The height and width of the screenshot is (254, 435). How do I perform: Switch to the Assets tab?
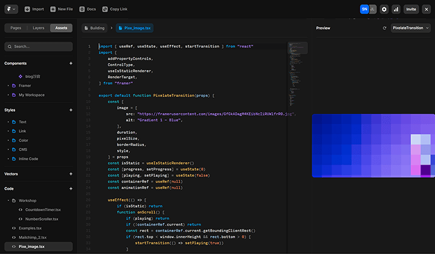pos(61,28)
